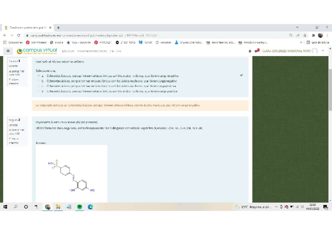Launch Spotify from the taskbar
Screen dimensions: 332x235
[x=79, y=207]
